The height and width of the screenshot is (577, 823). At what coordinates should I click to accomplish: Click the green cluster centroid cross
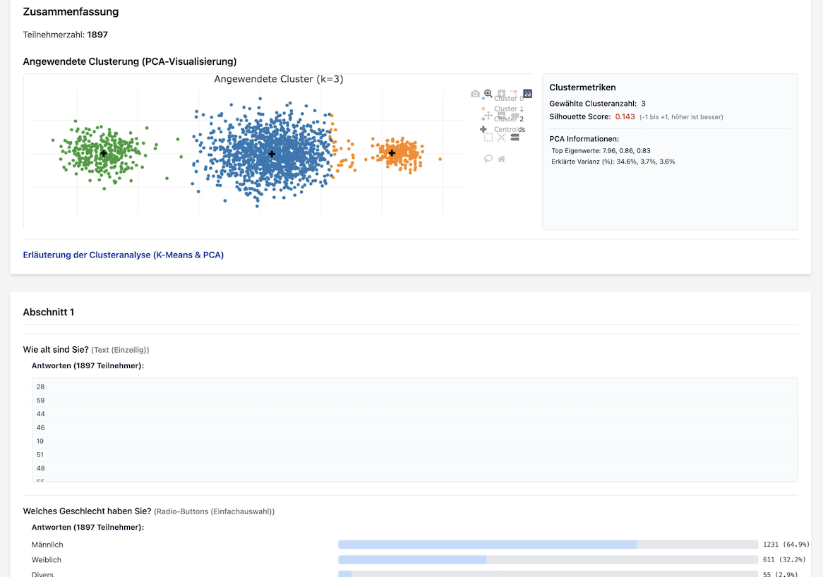[x=104, y=153]
